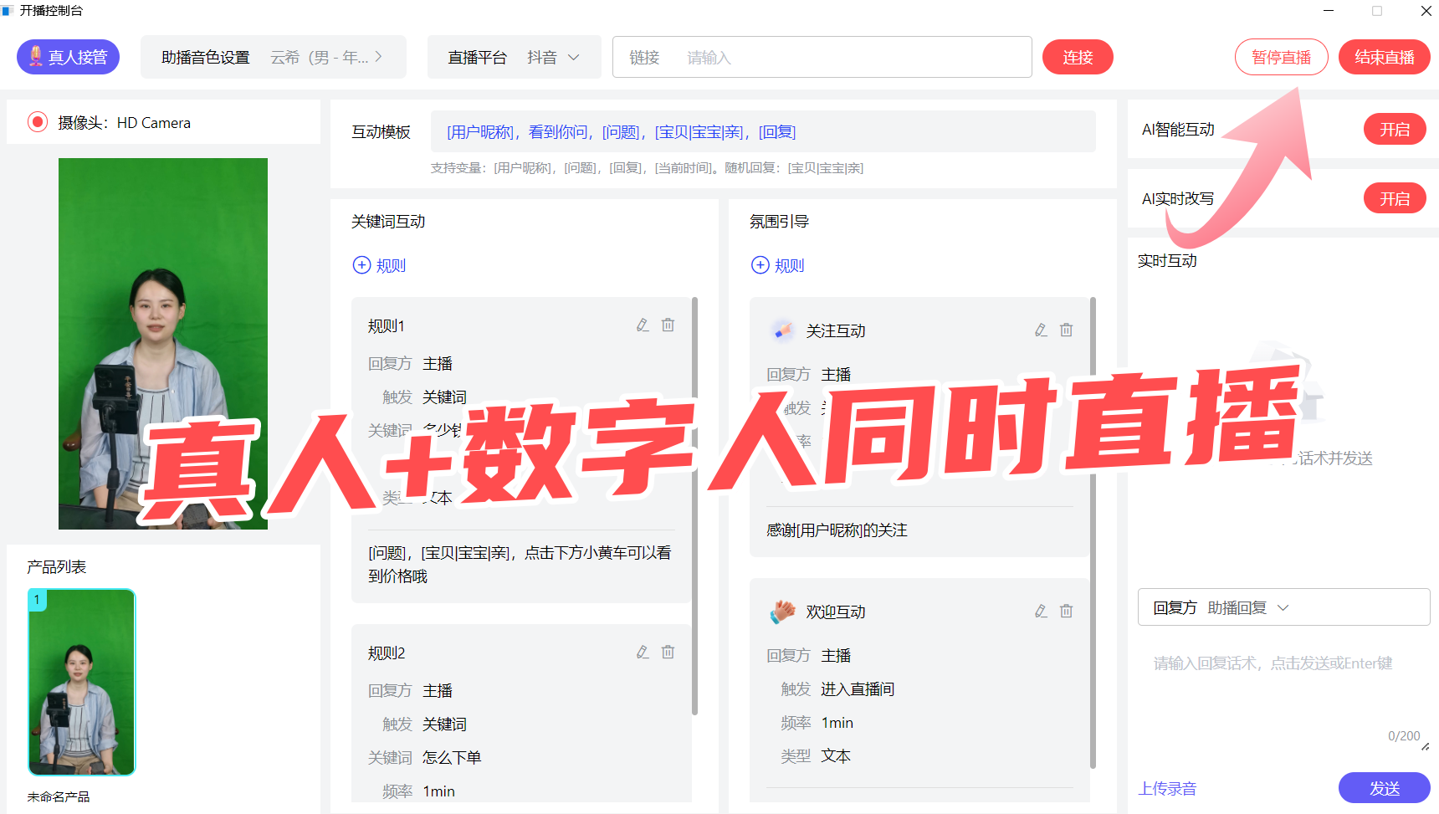Screen dimensions: 1439x814
Task: Click the 0/200 character counter
Action: point(1404,736)
